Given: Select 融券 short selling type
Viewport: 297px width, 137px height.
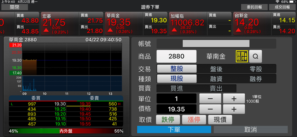Looking at the screenshot, I should (256, 79).
